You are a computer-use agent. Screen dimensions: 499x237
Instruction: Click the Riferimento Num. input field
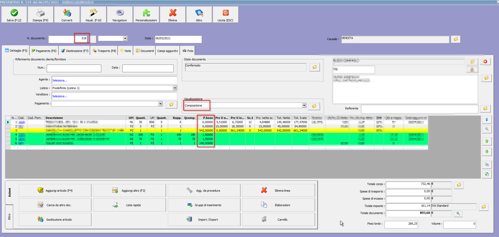[x=74, y=68]
